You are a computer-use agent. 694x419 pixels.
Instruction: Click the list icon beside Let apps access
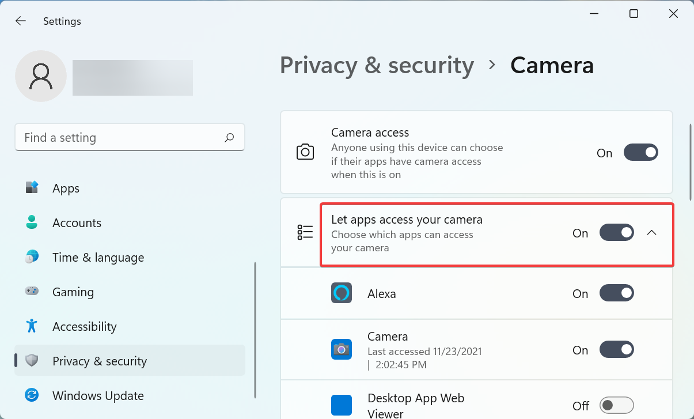305,232
